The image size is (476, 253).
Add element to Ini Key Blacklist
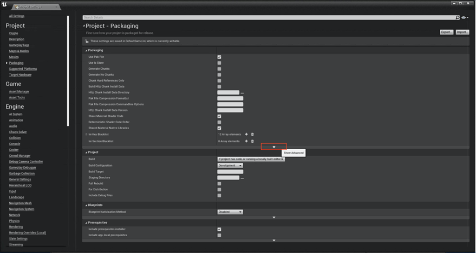(x=246, y=134)
